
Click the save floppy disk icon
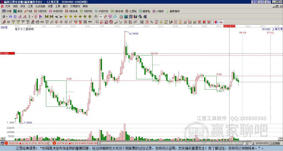coord(135,17)
